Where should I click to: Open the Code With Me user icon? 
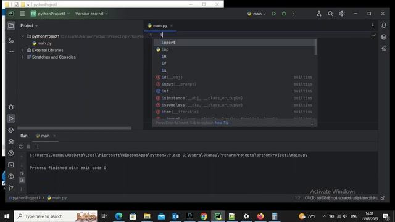pos(319,14)
